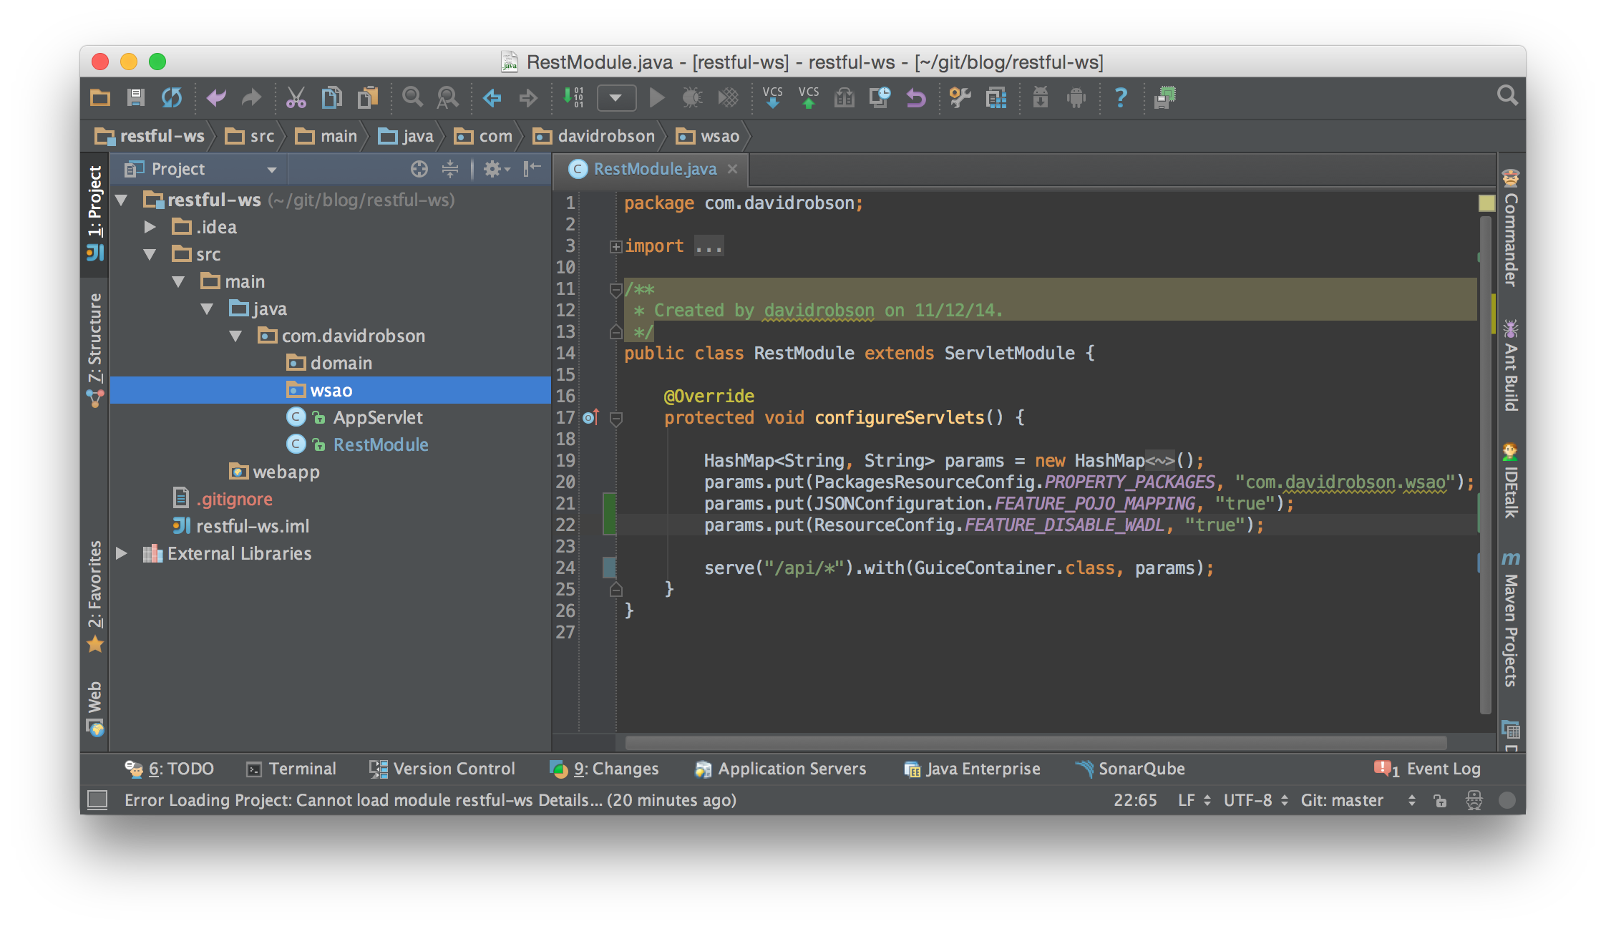
Task: Click the Make Project build icon
Action: [x=573, y=97]
